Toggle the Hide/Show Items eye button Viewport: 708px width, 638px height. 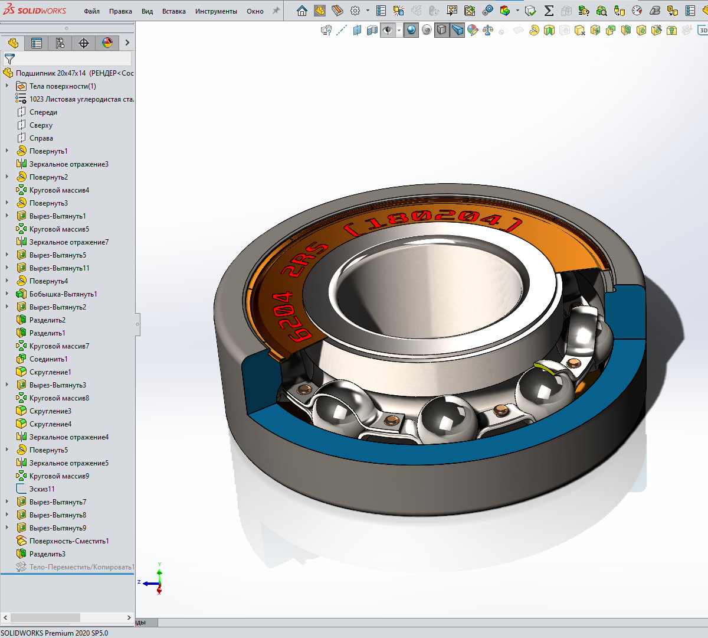(x=388, y=31)
